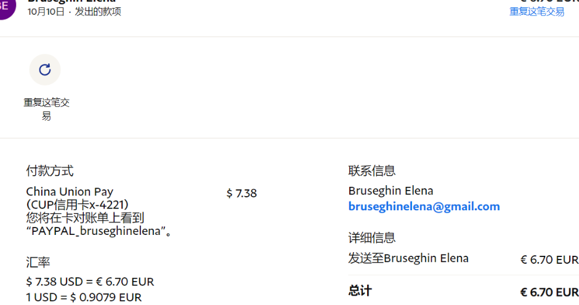579x305 pixels.
Task: Click the bold € 6.70 EUR total amount
Action: [549, 292]
